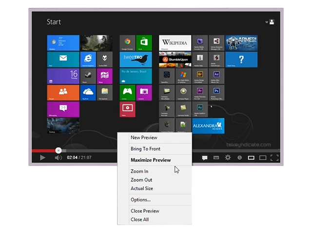Image resolution: width=312 pixels, height=234 pixels.
Task: Open the Calendar tile showing 16
Action: point(63,76)
